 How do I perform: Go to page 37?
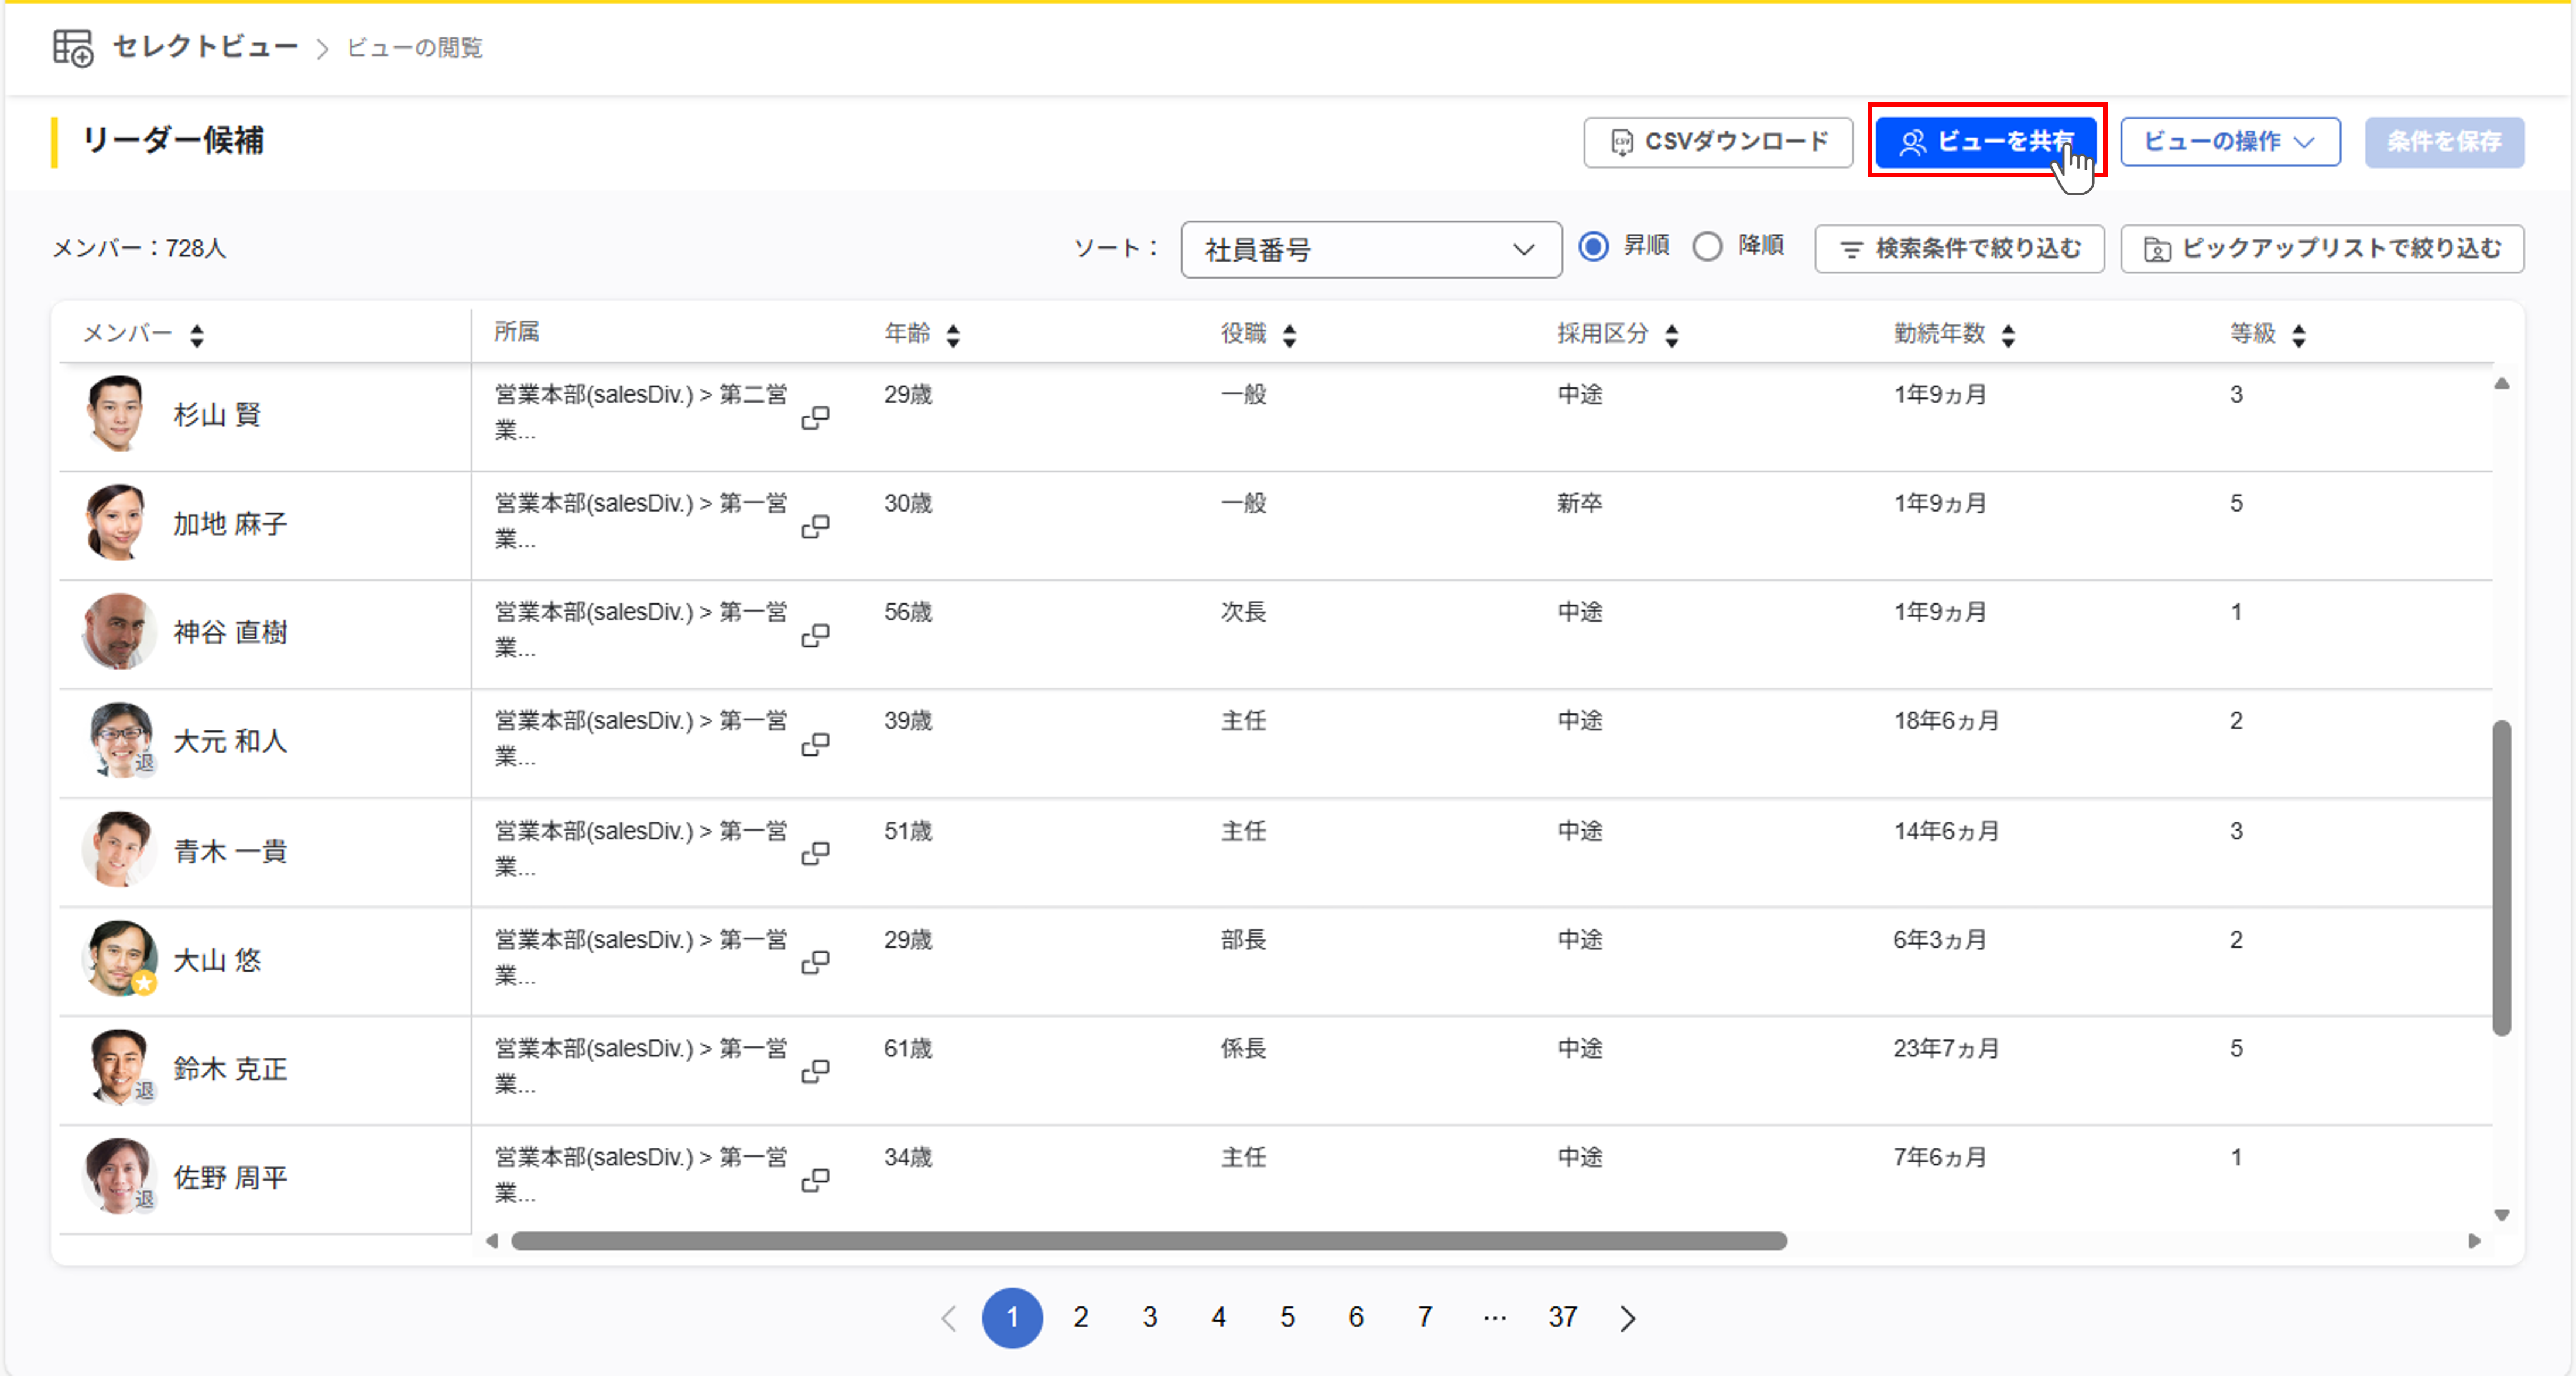pyautogui.click(x=1562, y=1318)
